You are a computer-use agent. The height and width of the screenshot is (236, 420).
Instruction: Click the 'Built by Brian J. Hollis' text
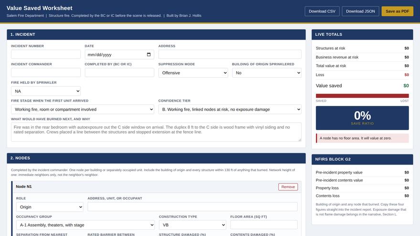(184, 16)
